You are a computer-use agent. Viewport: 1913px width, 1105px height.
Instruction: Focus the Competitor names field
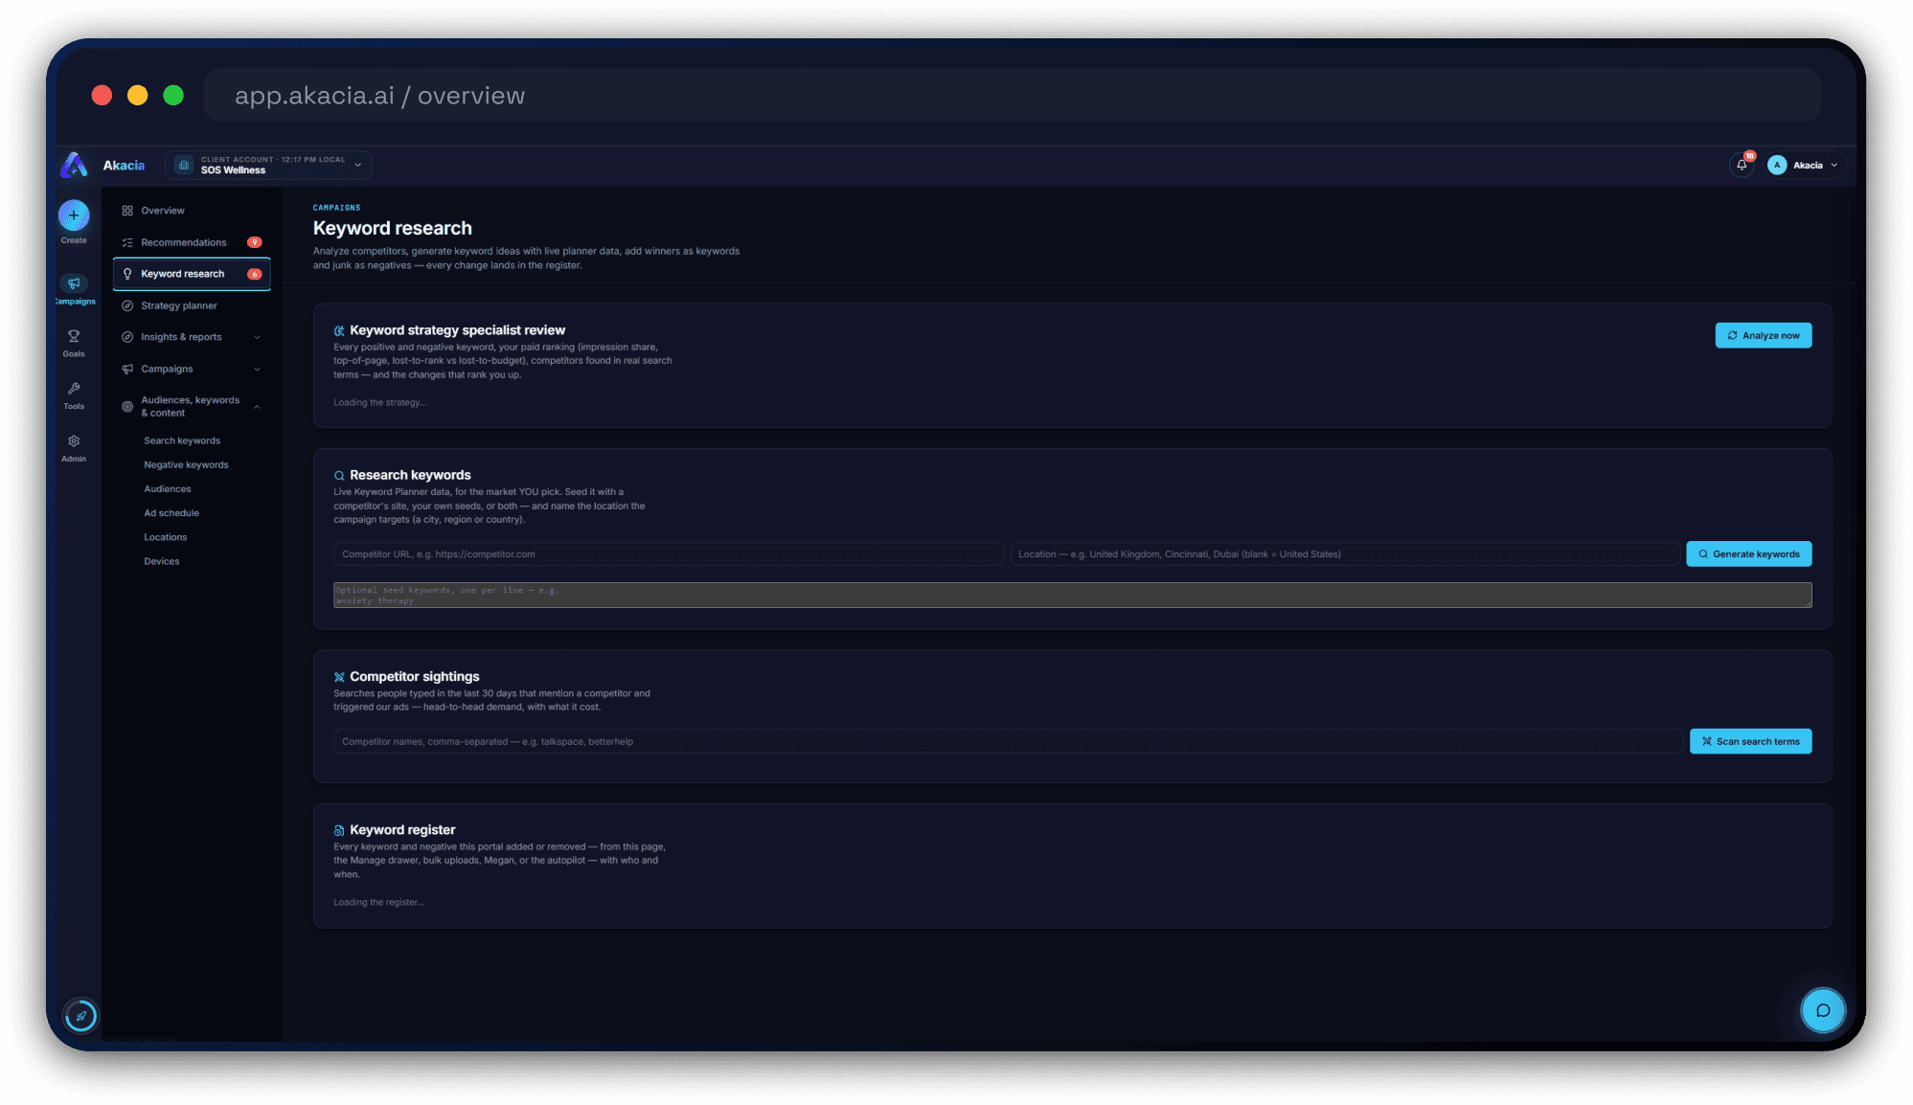(x=1008, y=741)
